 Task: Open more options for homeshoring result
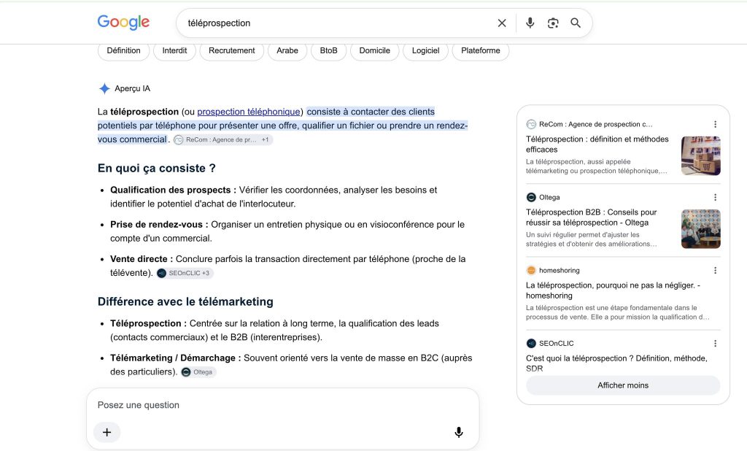point(715,270)
